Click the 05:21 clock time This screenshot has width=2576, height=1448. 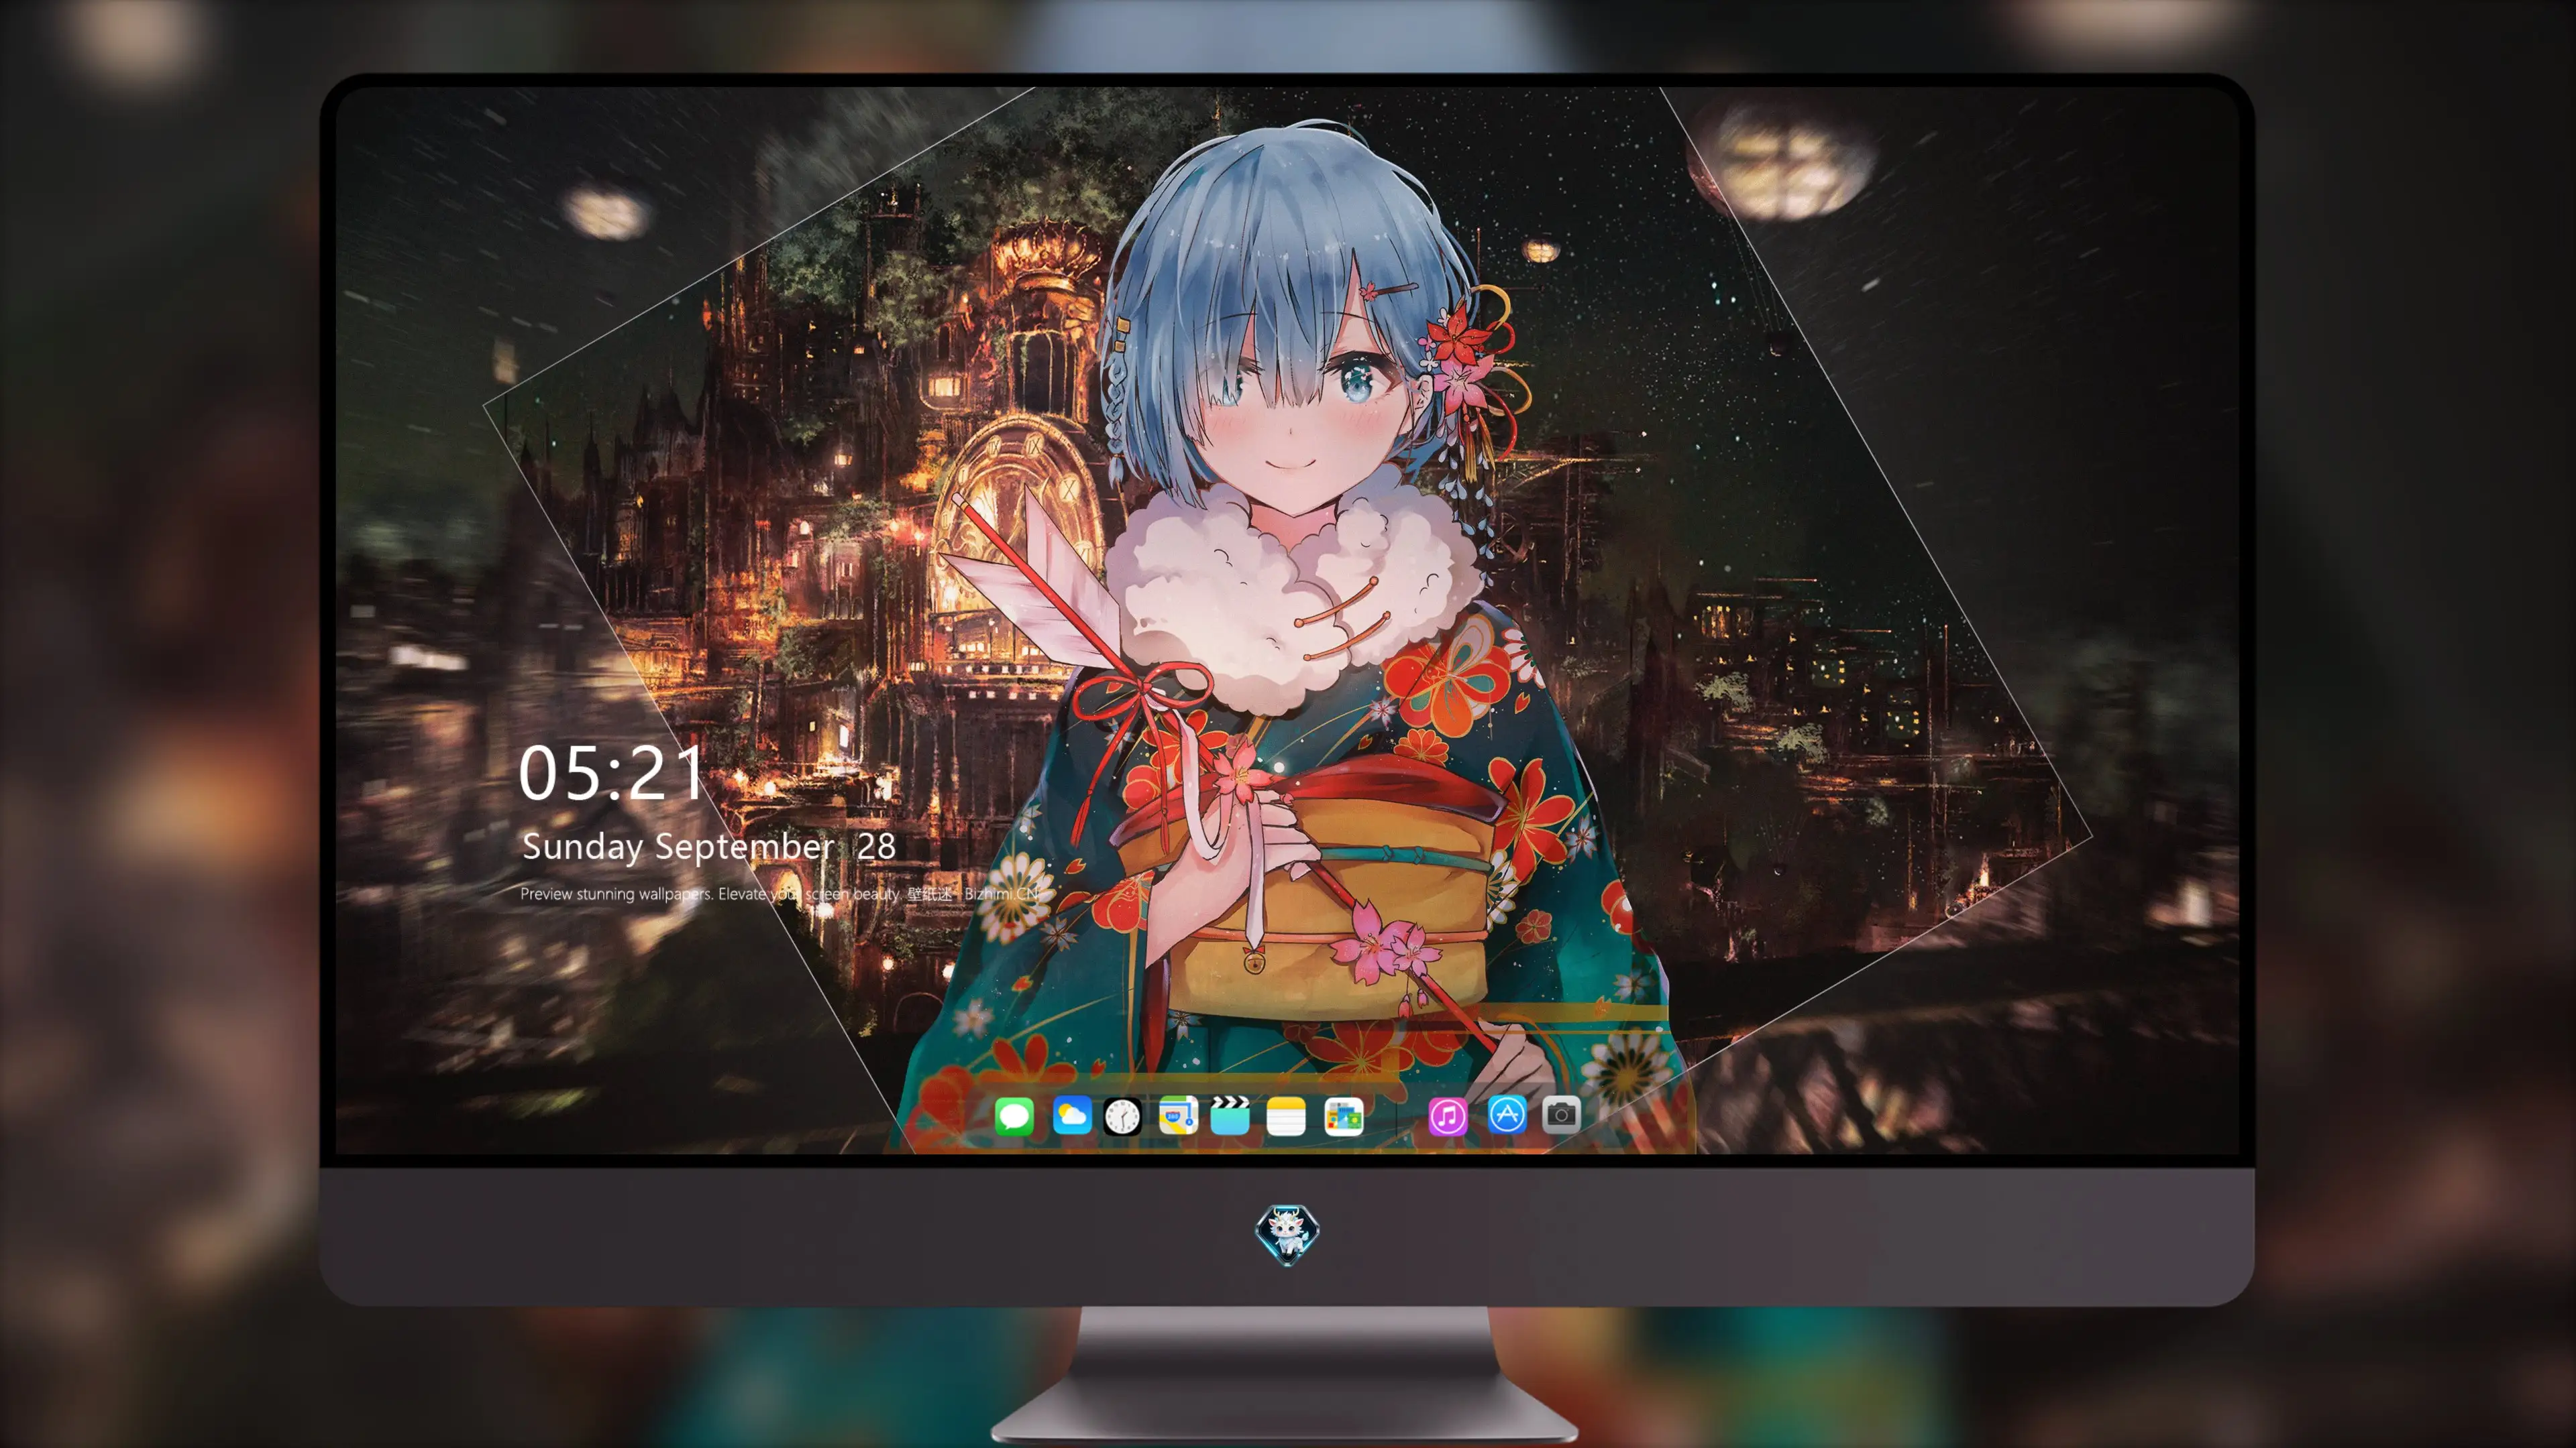coord(611,772)
